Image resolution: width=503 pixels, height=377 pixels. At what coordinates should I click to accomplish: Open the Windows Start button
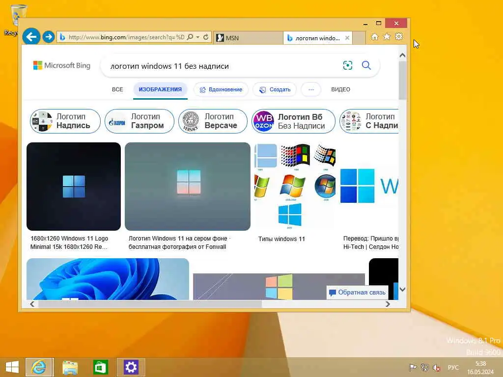[x=12, y=367]
